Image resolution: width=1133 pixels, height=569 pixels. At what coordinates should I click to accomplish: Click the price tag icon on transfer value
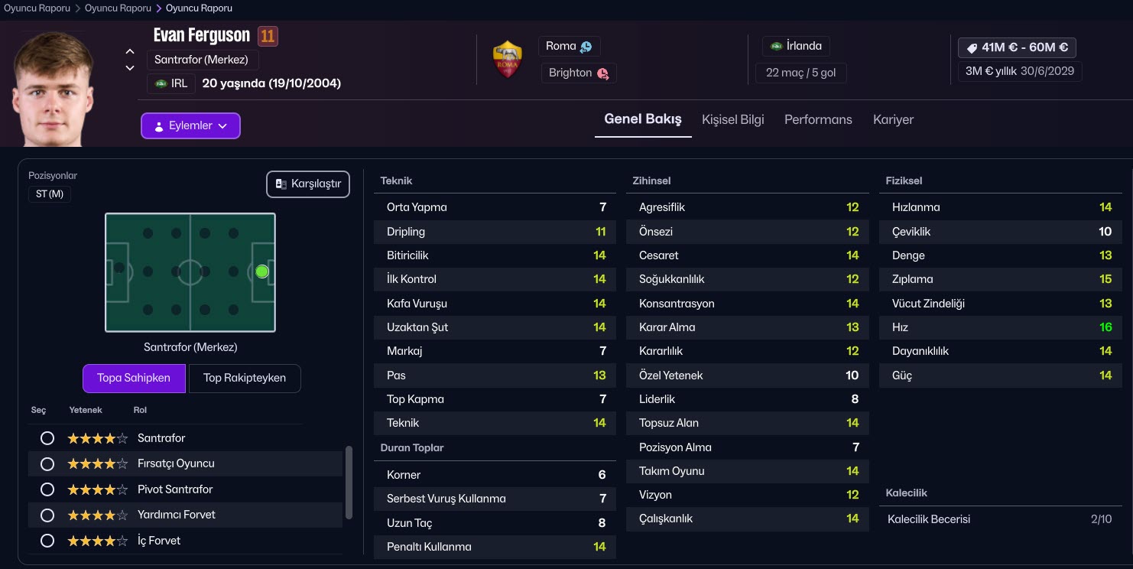point(972,47)
